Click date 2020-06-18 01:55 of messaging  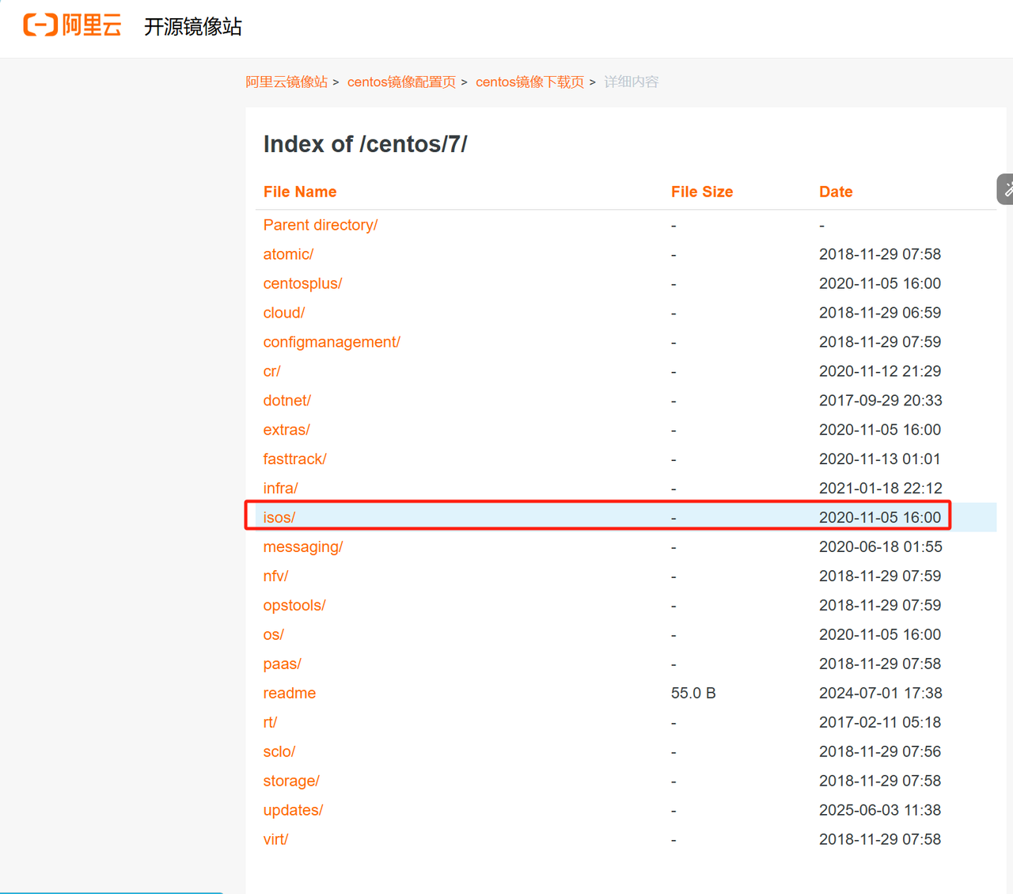pos(880,547)
